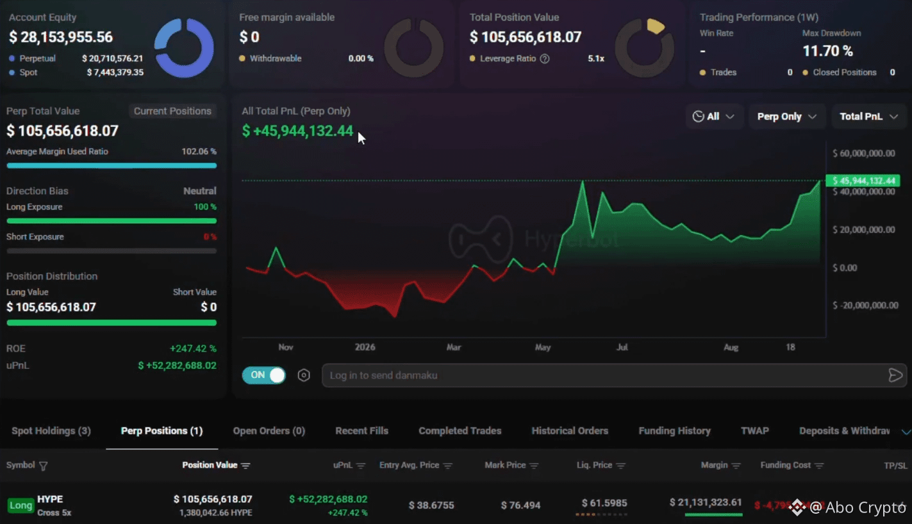Screen dimensions: 912x524
Task: Click the green 45,944,132.44 chart price label
Action: point(862,181)
